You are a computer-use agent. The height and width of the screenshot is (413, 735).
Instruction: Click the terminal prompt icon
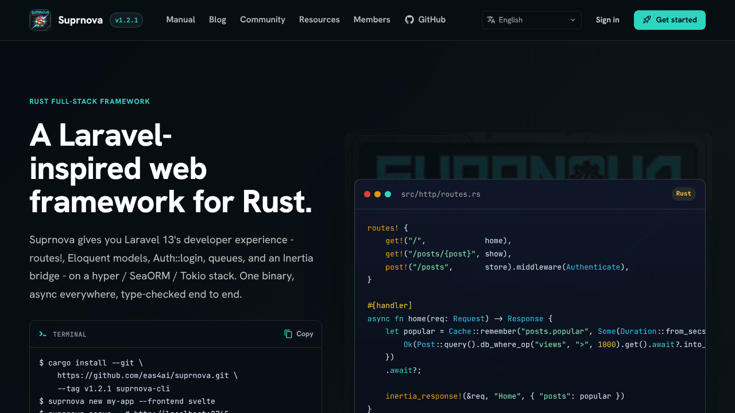click(42, 334)
